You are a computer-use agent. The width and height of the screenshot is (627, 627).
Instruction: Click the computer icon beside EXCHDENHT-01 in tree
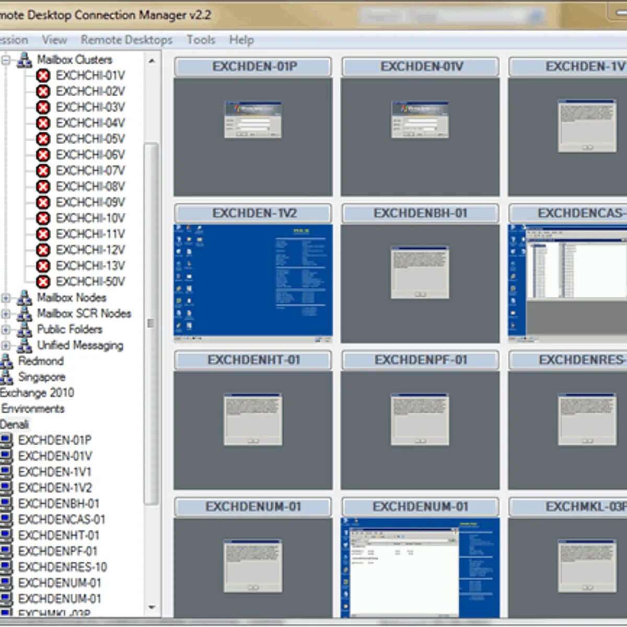pos(6,536)
